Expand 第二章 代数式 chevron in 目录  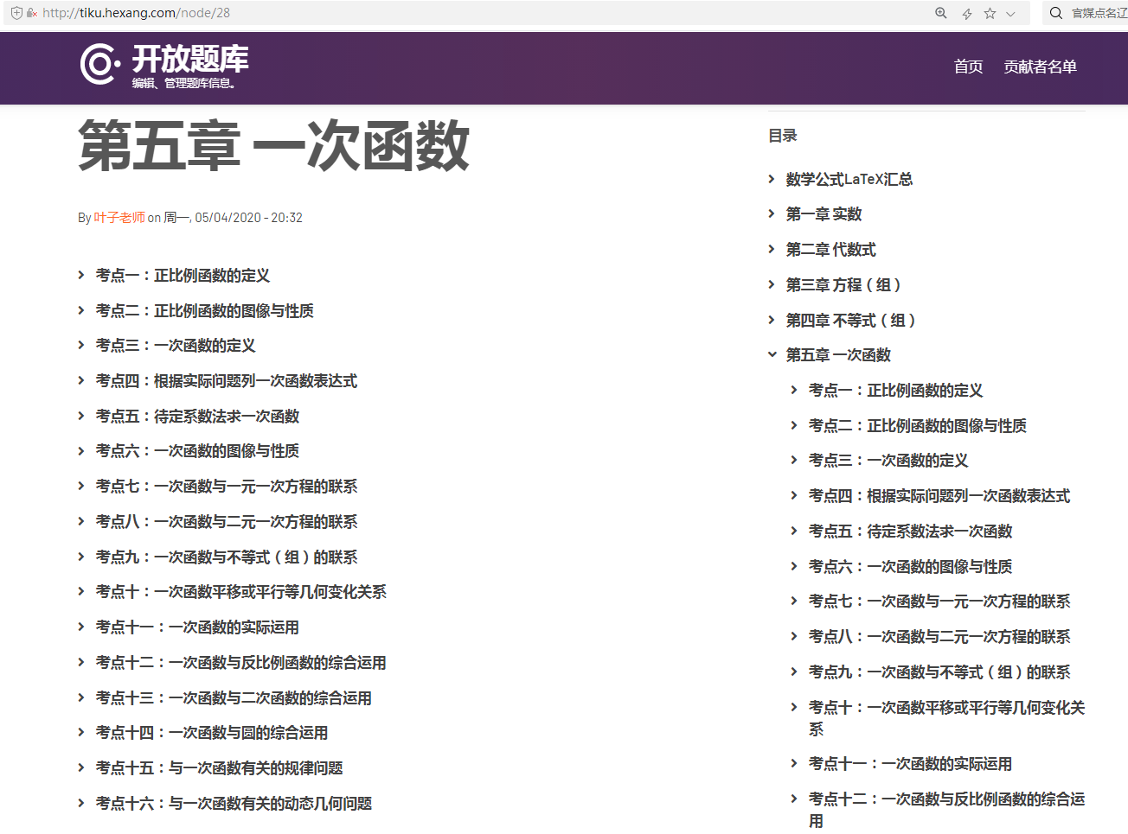(x=772, y=249)
